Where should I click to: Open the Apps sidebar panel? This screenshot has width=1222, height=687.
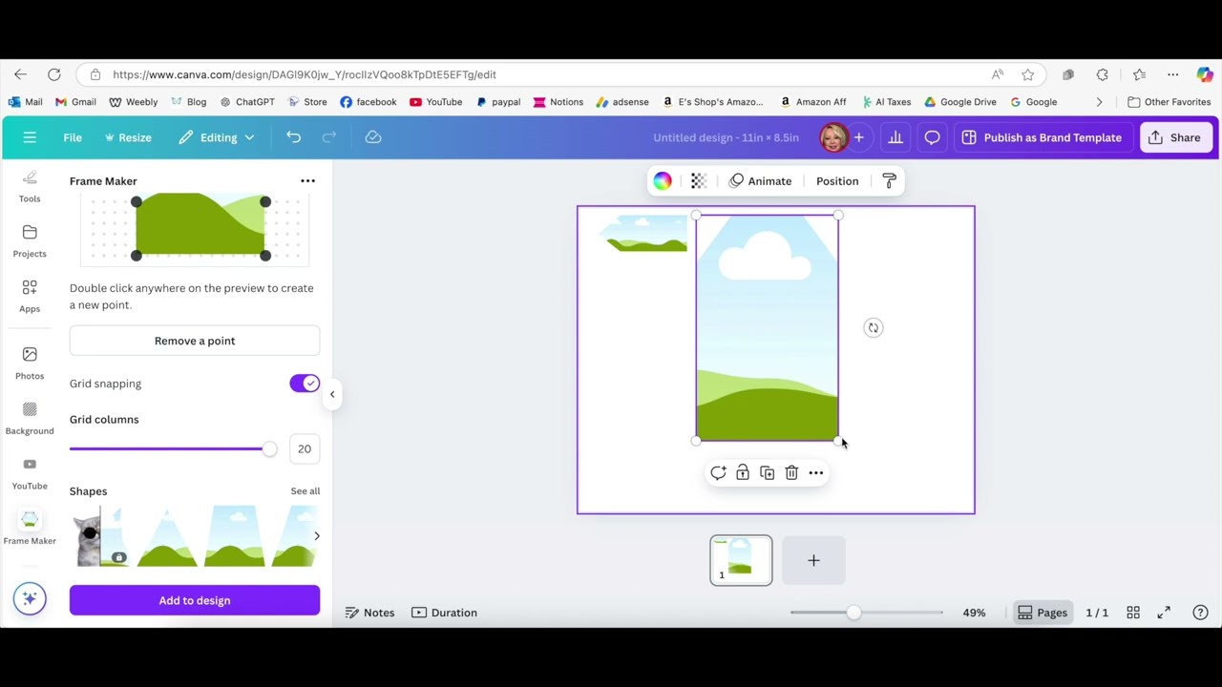click(x=30, y=296)
